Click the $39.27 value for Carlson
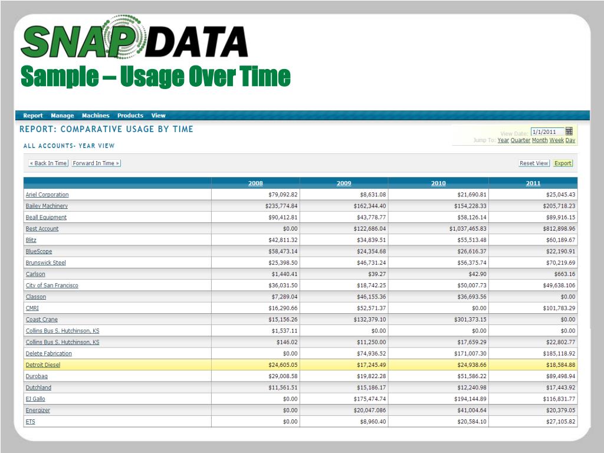This screenshot has width=604, height=453. coord(377,274)
